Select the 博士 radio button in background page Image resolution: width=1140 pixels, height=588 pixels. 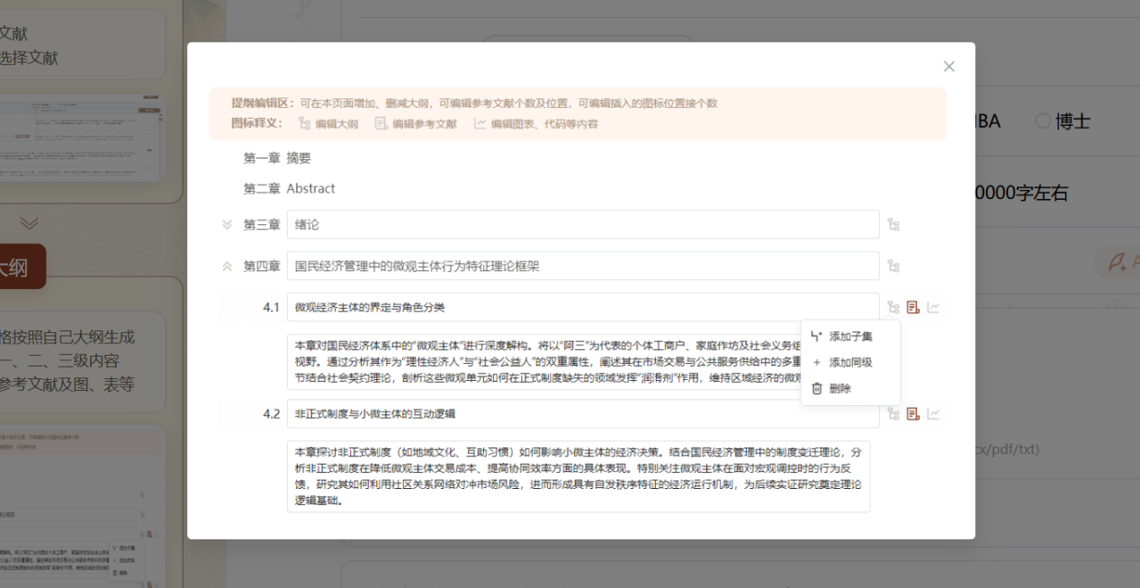pos(1043,121)
